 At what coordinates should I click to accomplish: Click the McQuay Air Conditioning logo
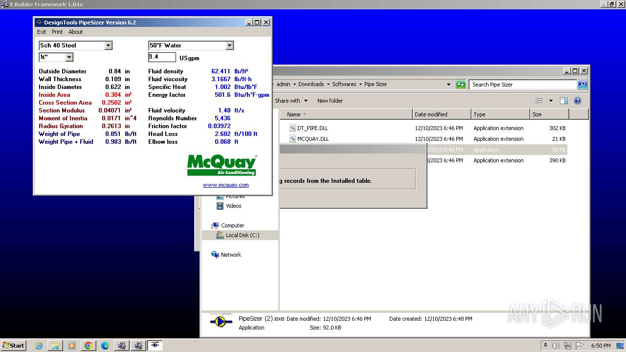point(222,165)
